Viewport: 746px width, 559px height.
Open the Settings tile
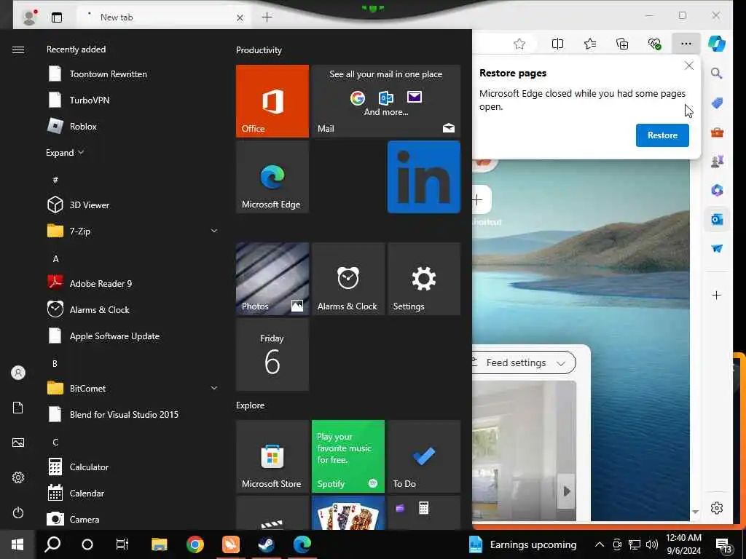click(424, 279)
